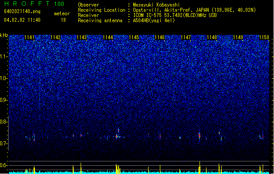Screen dimensions: 274x174
Task: Click time marker 1150
Action: pyautogui.click(x=264, y=37)
